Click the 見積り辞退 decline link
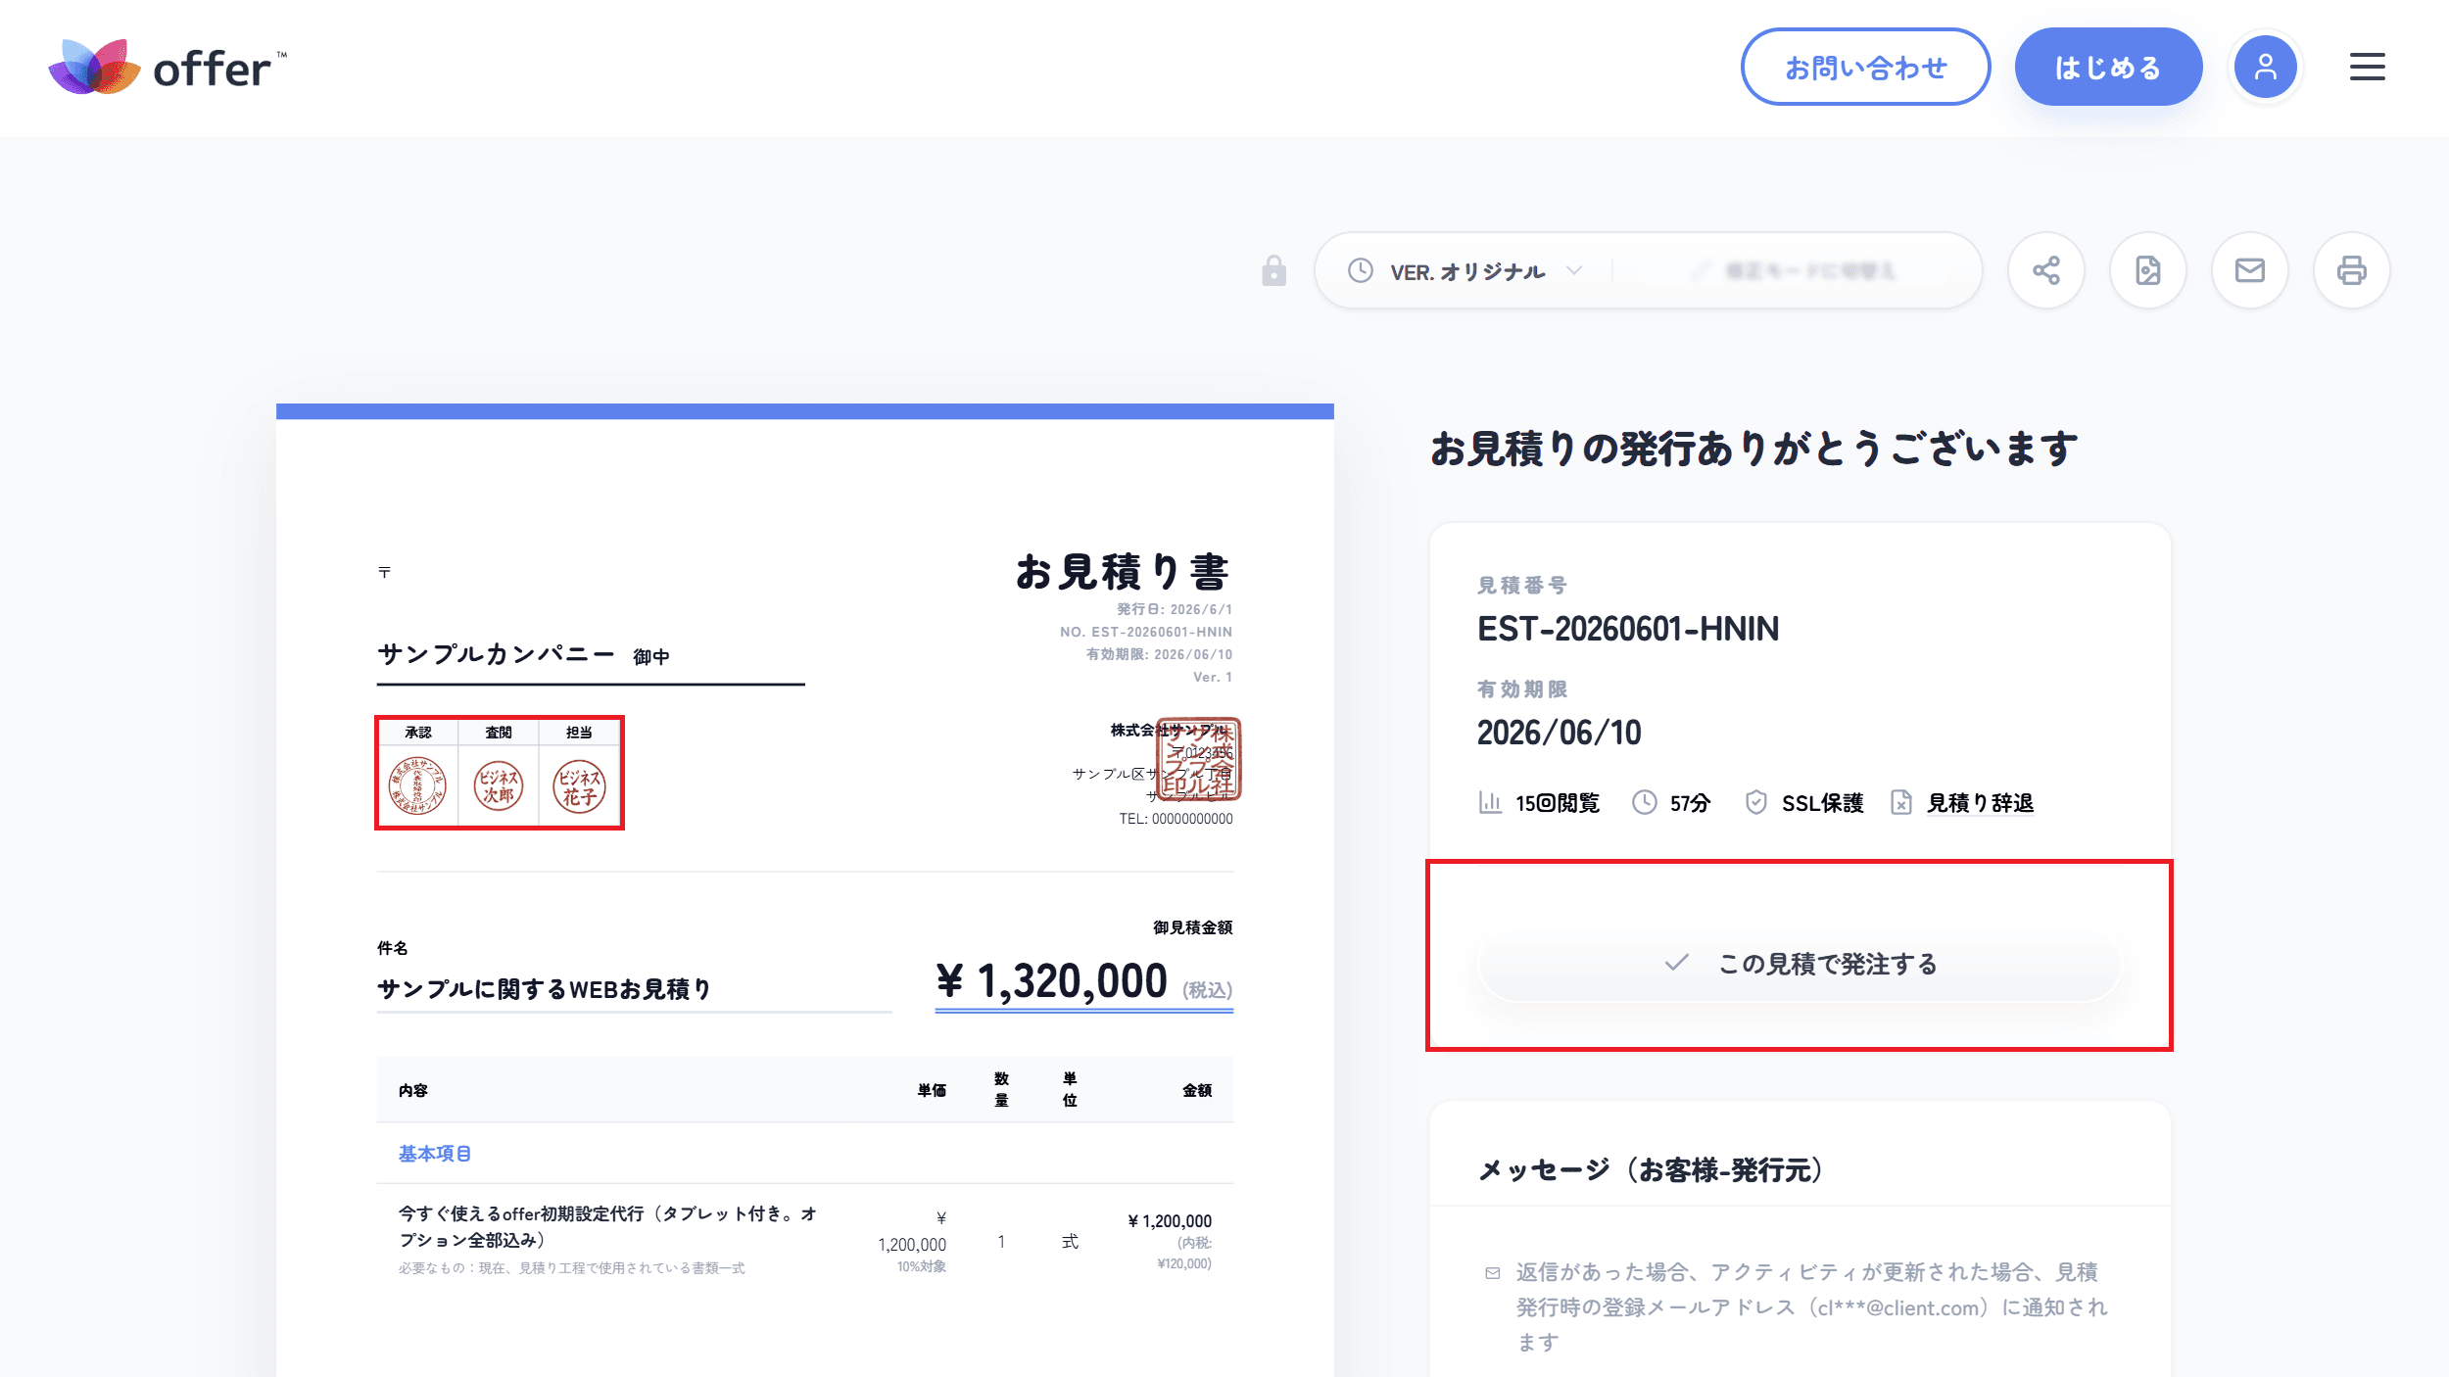This screenshot has height=1377, width=2449. pyautogui.click(x=1980, y=803)
